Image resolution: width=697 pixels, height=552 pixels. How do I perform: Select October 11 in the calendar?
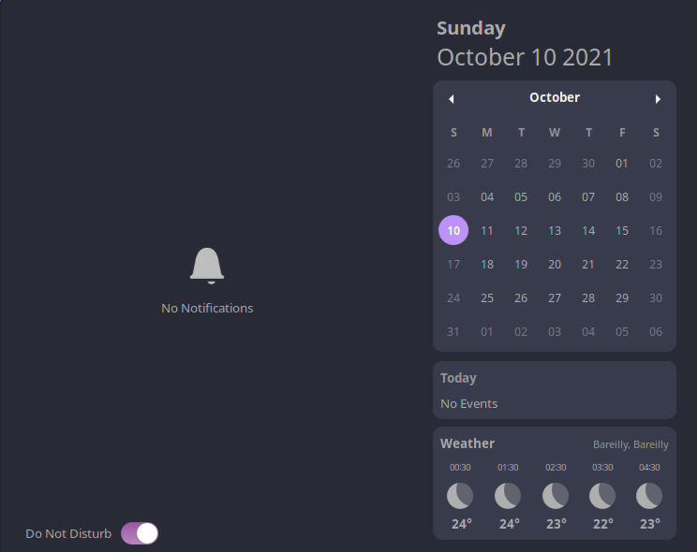[x=487, y=231]
